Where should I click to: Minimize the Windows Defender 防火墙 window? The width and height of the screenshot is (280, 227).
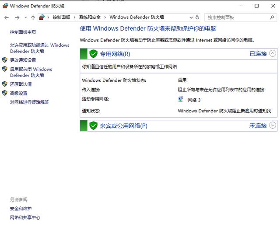(241, 6)
